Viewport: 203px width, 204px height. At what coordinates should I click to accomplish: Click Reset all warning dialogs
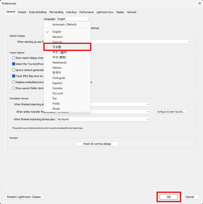[97, 144]
